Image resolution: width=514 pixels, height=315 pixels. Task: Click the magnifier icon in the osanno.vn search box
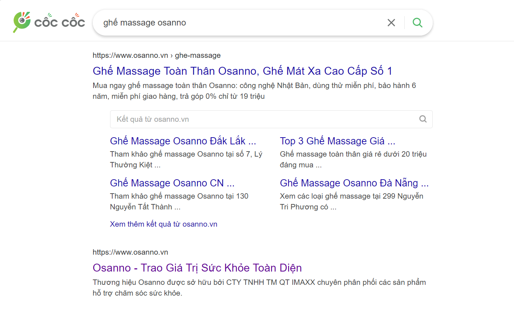click(x=423, y=119)
